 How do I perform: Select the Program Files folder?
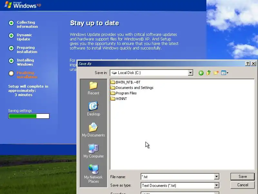coord(124,93)
